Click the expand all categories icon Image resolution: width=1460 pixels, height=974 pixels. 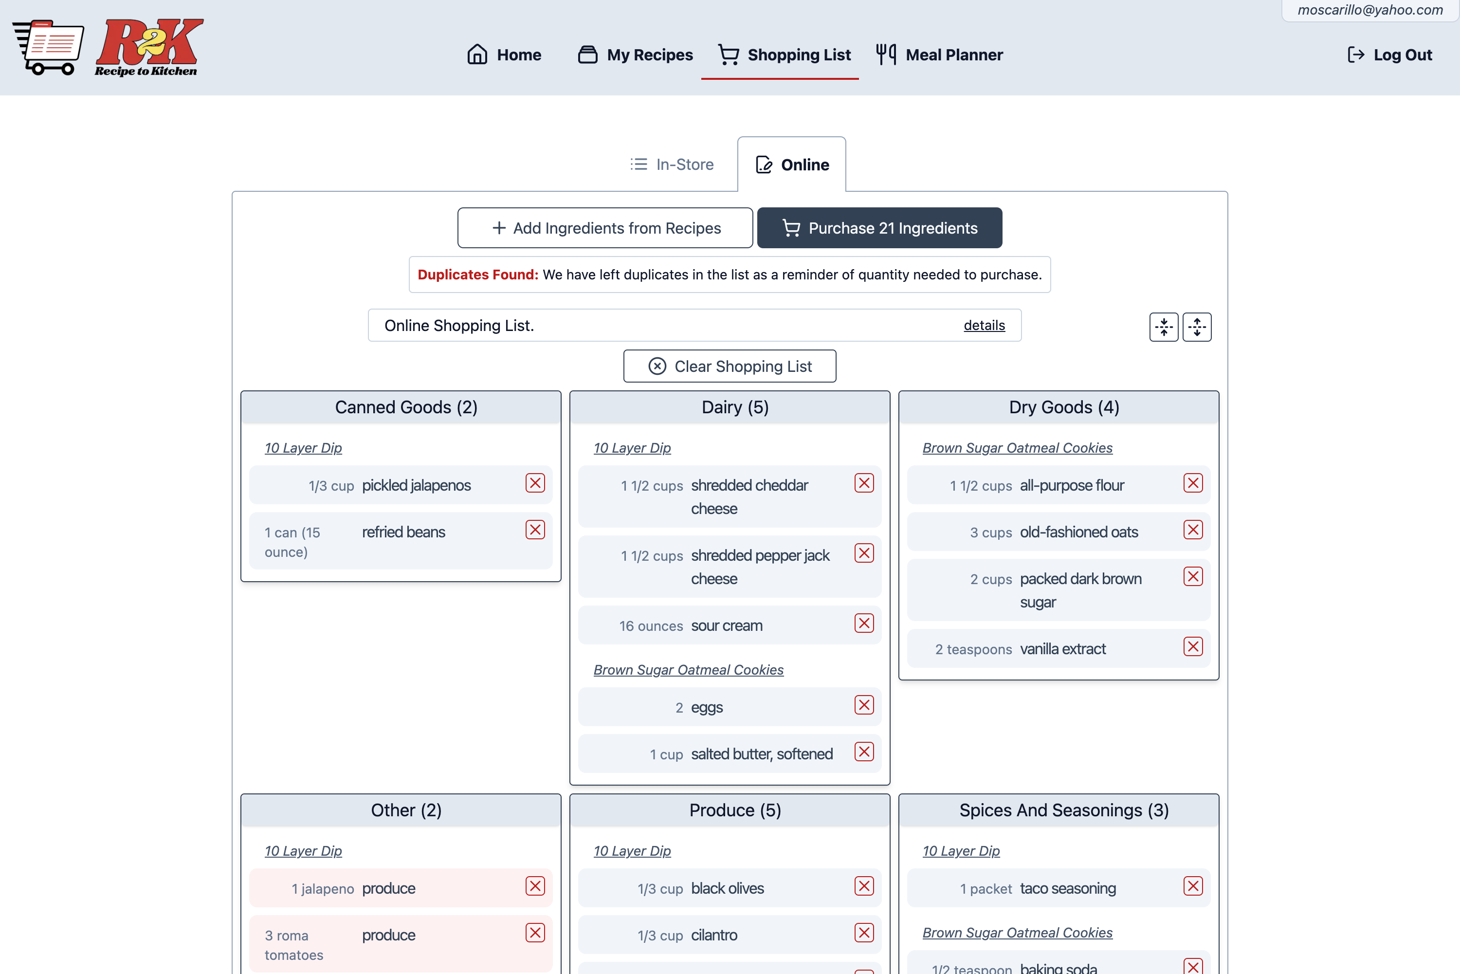pos(1196,327)
